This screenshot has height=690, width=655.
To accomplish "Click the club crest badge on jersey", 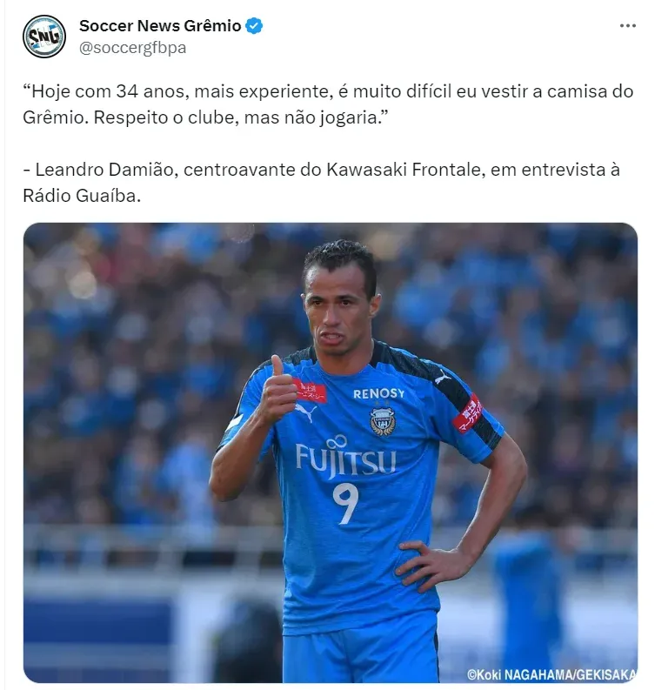I will tap(382, 421).
